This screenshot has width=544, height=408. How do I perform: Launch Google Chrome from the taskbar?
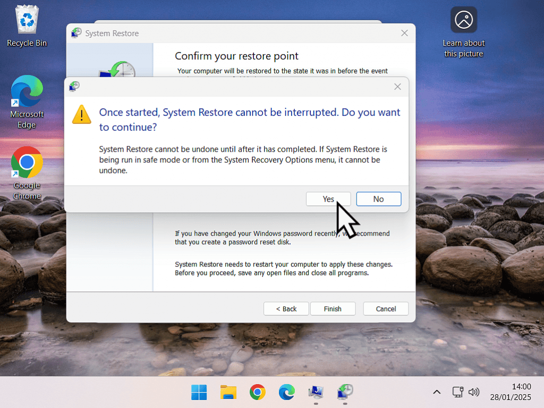pyautogui.click(x=258, y=393)
